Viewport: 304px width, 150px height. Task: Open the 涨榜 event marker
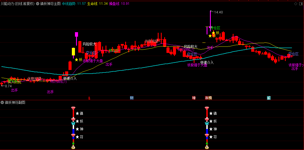coord(208,98)
